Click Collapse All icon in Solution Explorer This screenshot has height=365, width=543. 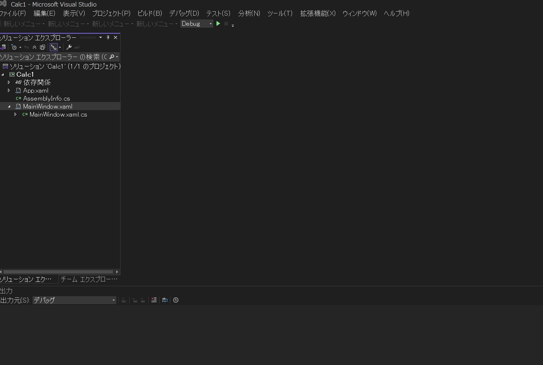(x=35, y=47)
